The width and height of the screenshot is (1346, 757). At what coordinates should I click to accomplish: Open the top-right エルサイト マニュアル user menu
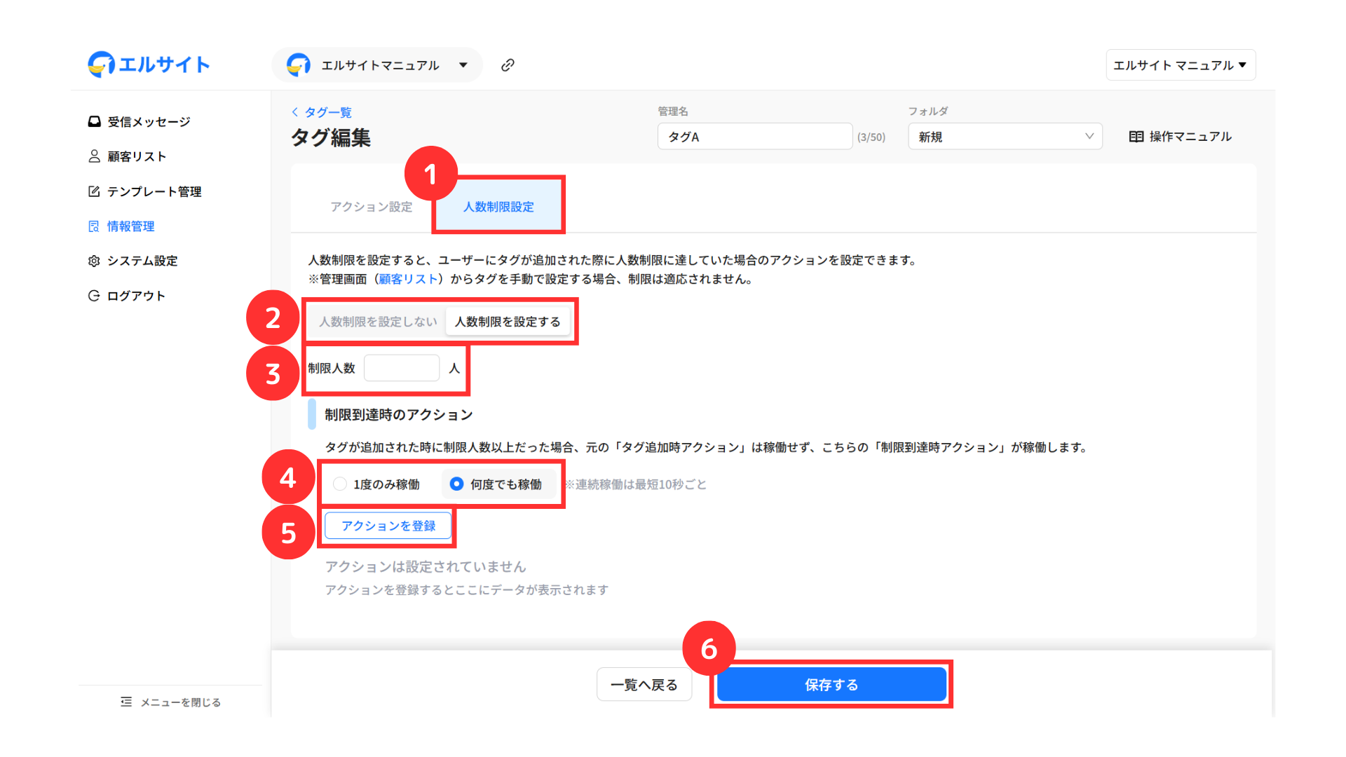point(1180,65)
